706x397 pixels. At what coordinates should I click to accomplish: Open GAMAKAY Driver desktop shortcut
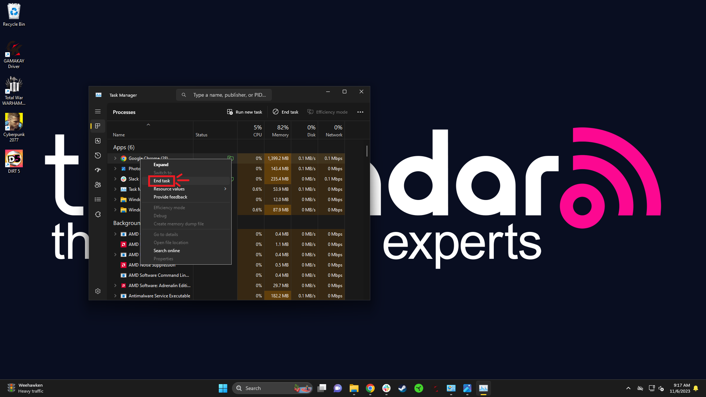click(14, 54)
